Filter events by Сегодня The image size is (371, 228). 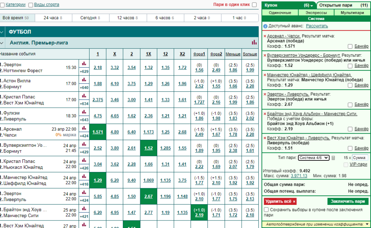pos(91,18)
